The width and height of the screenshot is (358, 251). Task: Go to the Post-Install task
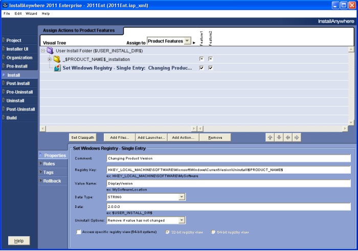coord(18,83)
